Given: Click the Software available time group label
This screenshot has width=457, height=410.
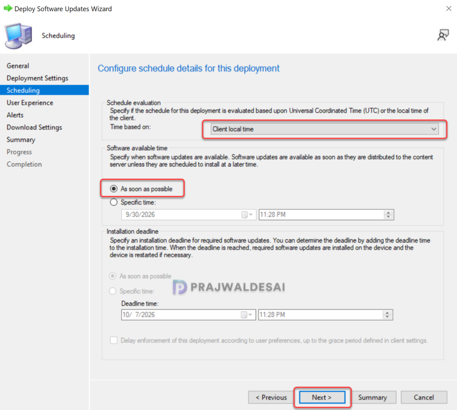Looking at the screenshot, I should pyautogui.click(x=137, y=148).
